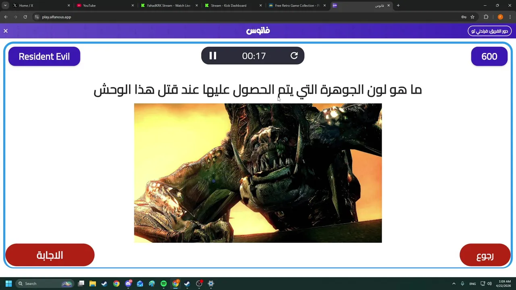Go back using the رجوع button

point(485,256)
